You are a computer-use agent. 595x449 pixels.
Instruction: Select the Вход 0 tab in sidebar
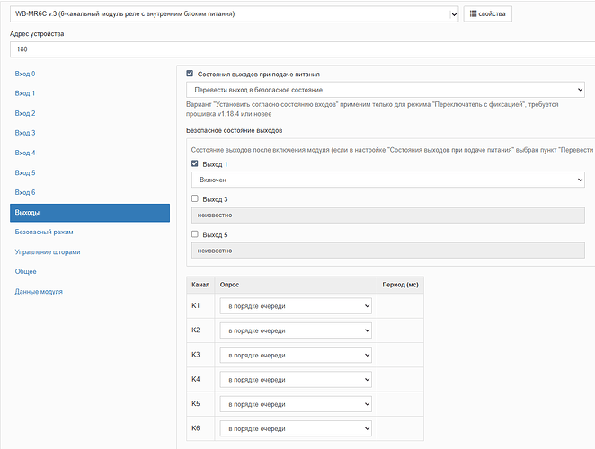coord(25,73)
